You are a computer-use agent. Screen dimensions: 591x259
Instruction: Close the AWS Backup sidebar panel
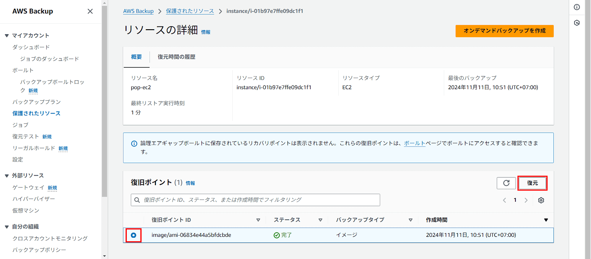click(x=90, y=11)
